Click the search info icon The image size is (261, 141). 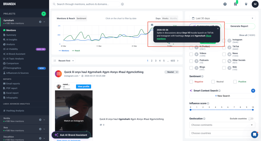(x=122, y=4)
